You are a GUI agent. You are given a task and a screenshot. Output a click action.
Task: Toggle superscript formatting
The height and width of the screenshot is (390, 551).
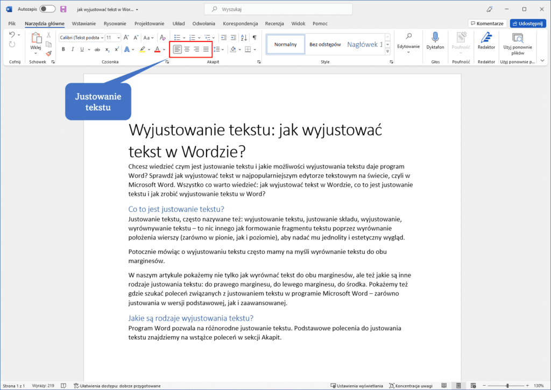[x=117, y=49]
